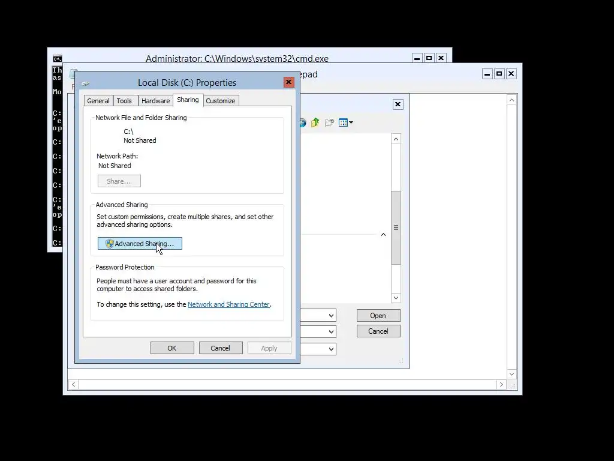Go up one folder level in Open dialog
Image resolution: width=614 pixels, height=461 pixels.
tap(315, 122)
